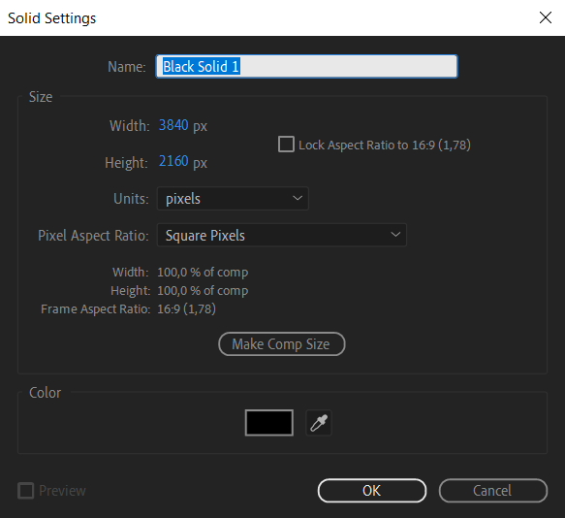
Task: Click the Frame Aspect Ratio 16:9 readout
Action: (186, 309)
